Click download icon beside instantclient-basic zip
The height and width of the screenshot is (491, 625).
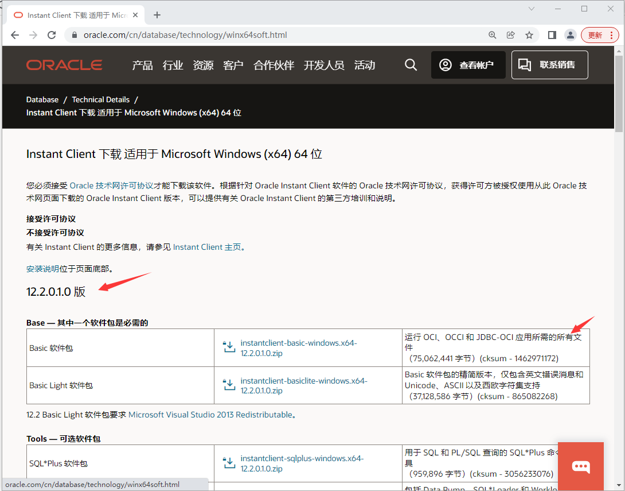tap(229, 346)
